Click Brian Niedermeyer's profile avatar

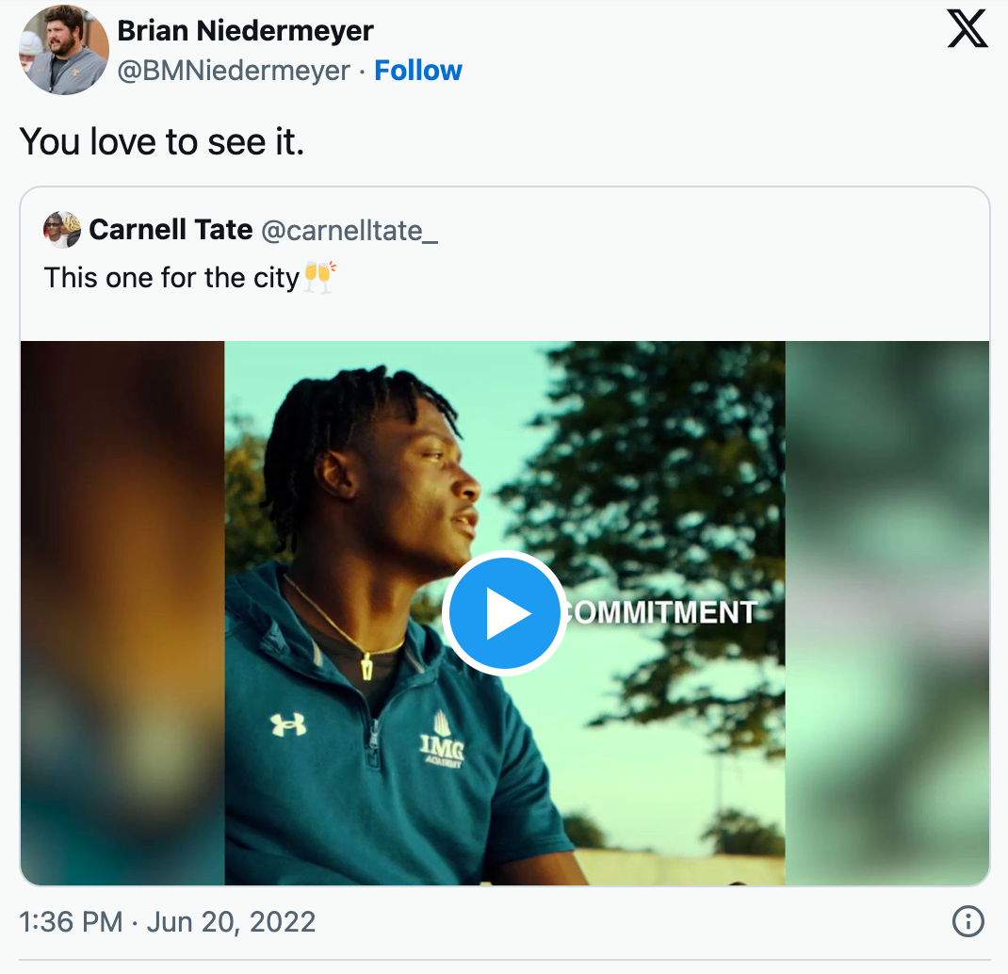pyautogui.click(x=64, y=50)
